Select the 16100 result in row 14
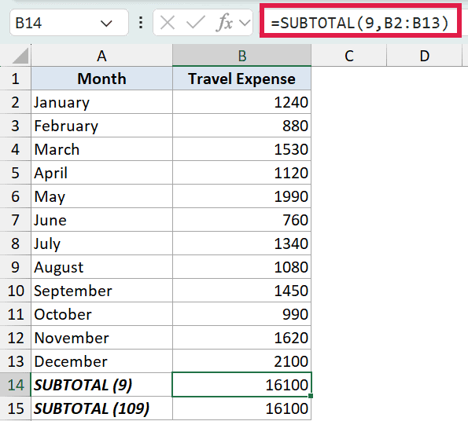This screenshot has width=468, height=421. coord(242,385)
